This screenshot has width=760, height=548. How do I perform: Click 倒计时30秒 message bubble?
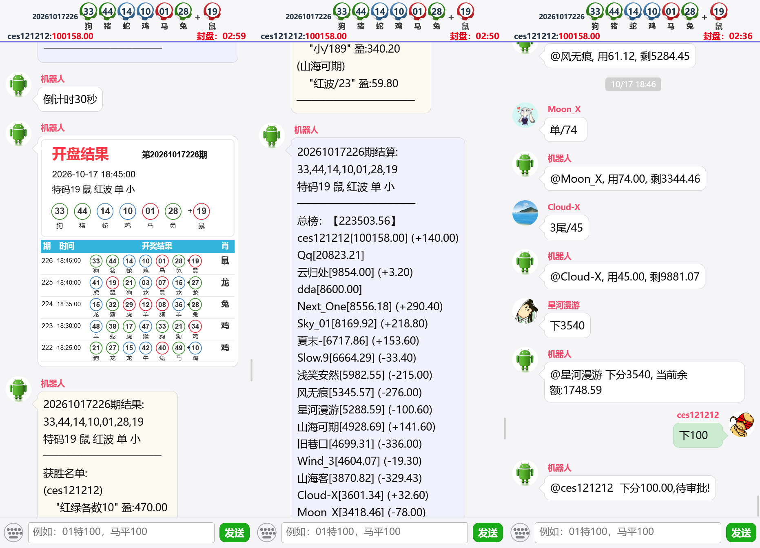click(x=70, y=99)
